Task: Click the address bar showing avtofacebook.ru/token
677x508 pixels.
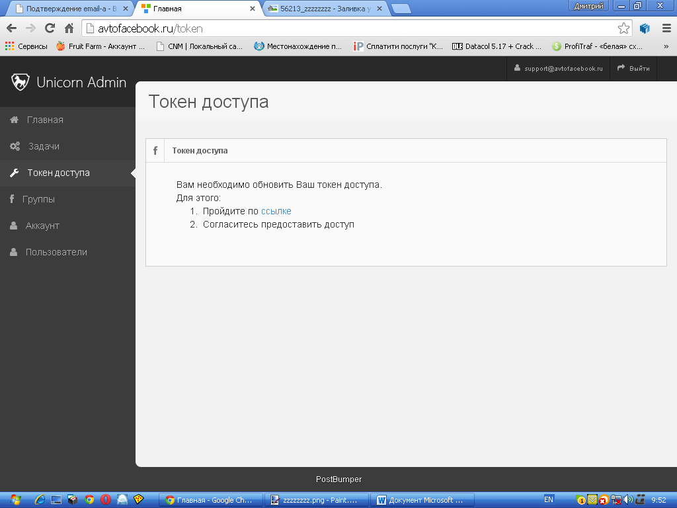Action: (350, 28)
